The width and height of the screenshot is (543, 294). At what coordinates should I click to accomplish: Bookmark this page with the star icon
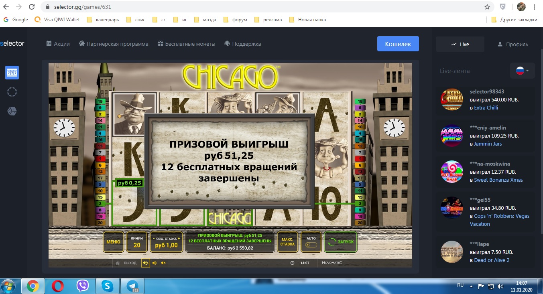coord(487,7)
